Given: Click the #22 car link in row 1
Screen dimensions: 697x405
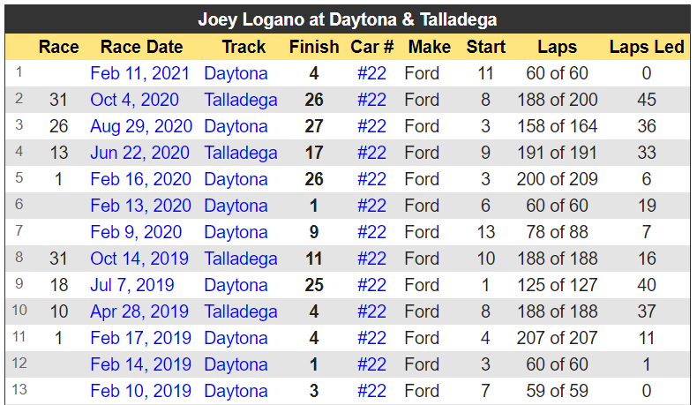Looking at the screenshot, I should point(371,73).
